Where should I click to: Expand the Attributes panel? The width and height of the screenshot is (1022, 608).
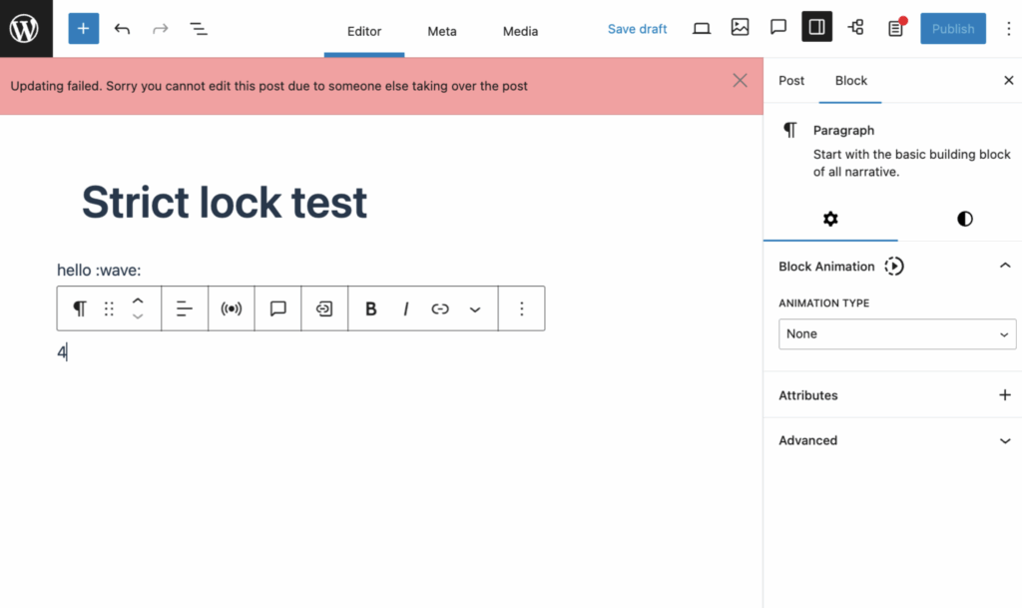tap(1005, 395)
